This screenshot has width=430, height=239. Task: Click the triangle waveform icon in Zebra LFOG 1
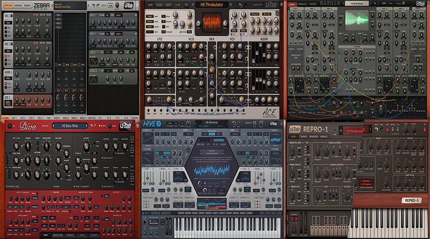(93, 80)
